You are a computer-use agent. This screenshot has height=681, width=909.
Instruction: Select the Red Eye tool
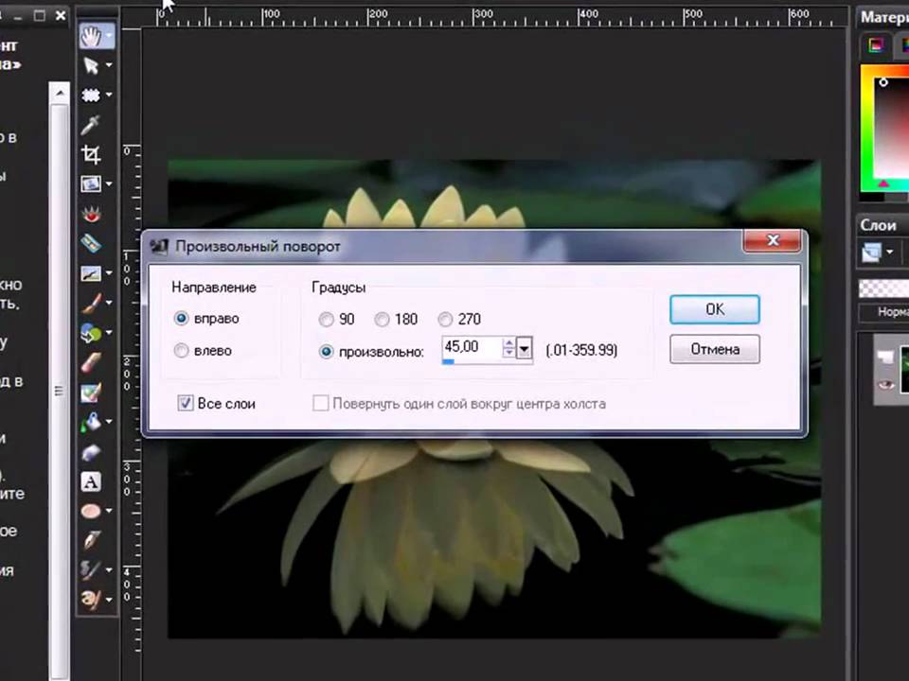[x=91, y=214]
